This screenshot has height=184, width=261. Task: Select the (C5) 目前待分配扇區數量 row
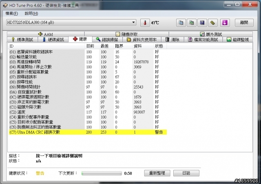pyautogui.click(x=88, y=122)
